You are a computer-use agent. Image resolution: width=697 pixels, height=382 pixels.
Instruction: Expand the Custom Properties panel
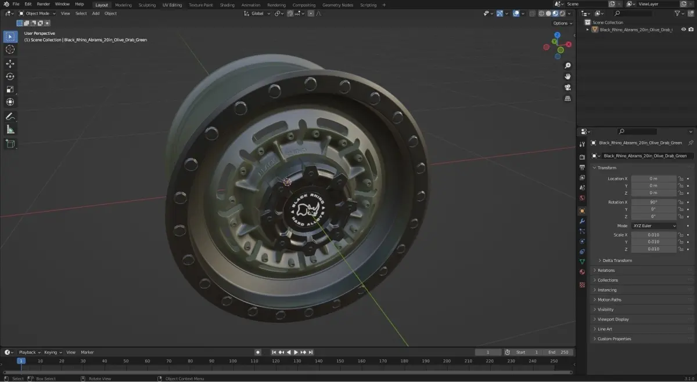pos(643,339)
